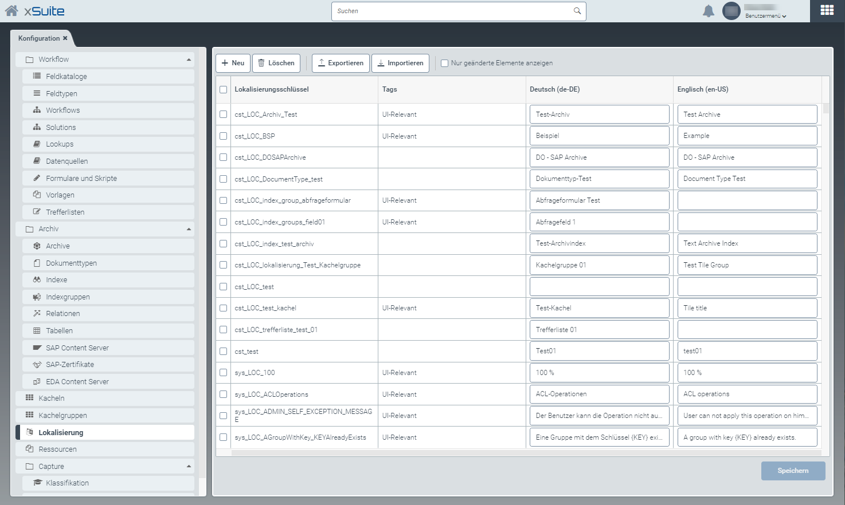This screenshot has height=505, width=845.
Task: Close the Konfiguration tab
Action: 65,38
